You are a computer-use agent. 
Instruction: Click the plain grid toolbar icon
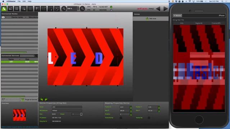tap(30, 9)
